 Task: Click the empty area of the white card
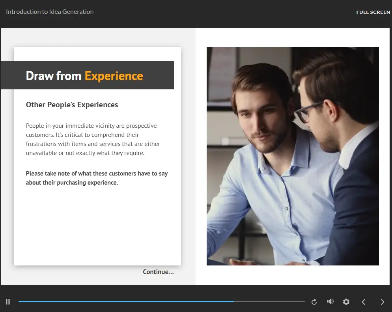click(97, 229)
